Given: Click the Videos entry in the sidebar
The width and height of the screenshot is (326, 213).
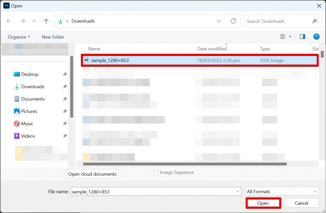Looking at the screenshot, I should pyautogui.click(x=29, y=136).
